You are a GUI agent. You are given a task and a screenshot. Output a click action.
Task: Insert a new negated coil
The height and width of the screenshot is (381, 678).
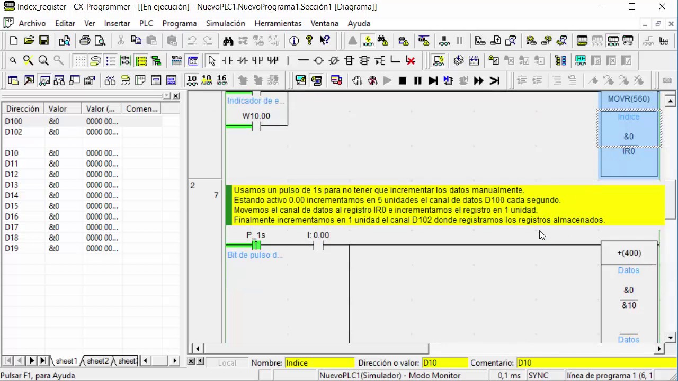click(334, 61)
